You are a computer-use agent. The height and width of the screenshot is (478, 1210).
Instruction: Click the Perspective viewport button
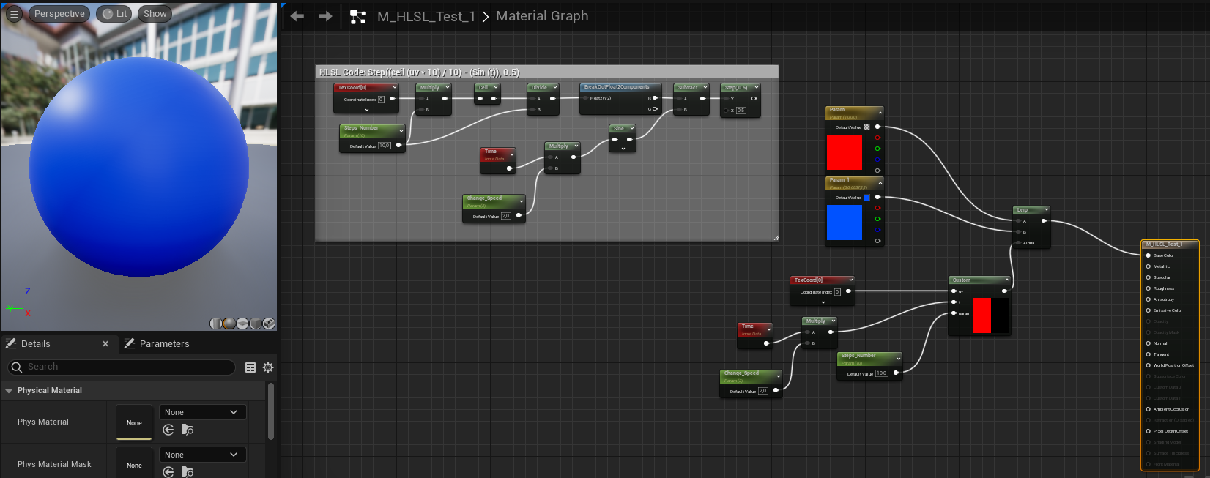59,14
